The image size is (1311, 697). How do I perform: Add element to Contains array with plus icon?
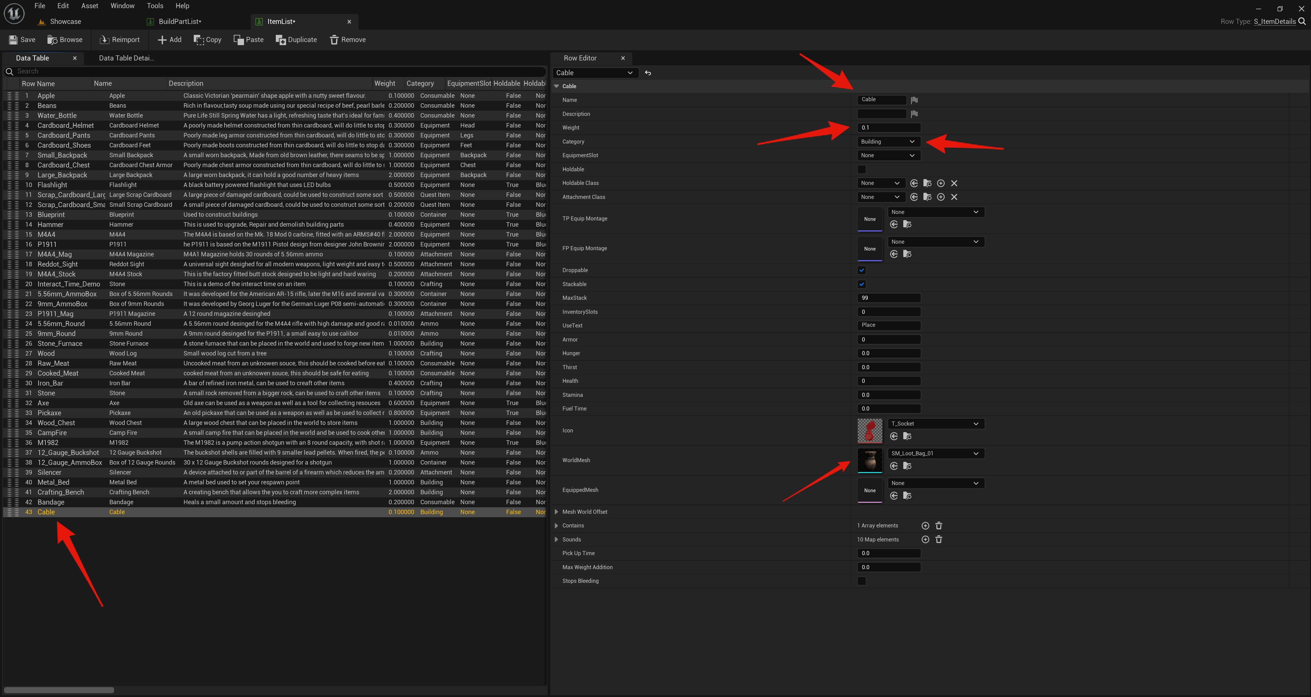pyautogui.click(x=925, y=525)
